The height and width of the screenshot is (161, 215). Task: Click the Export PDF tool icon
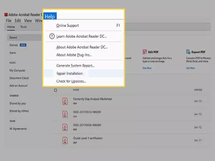[x=188, y=52]
